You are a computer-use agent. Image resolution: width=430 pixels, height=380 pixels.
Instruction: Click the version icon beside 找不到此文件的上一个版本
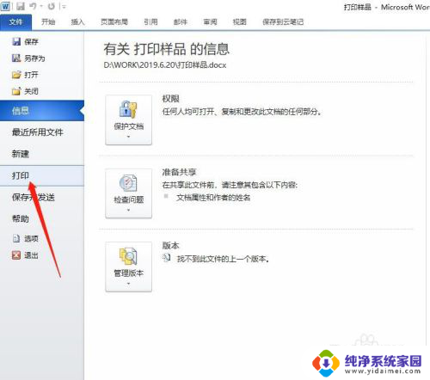(167, 258)
